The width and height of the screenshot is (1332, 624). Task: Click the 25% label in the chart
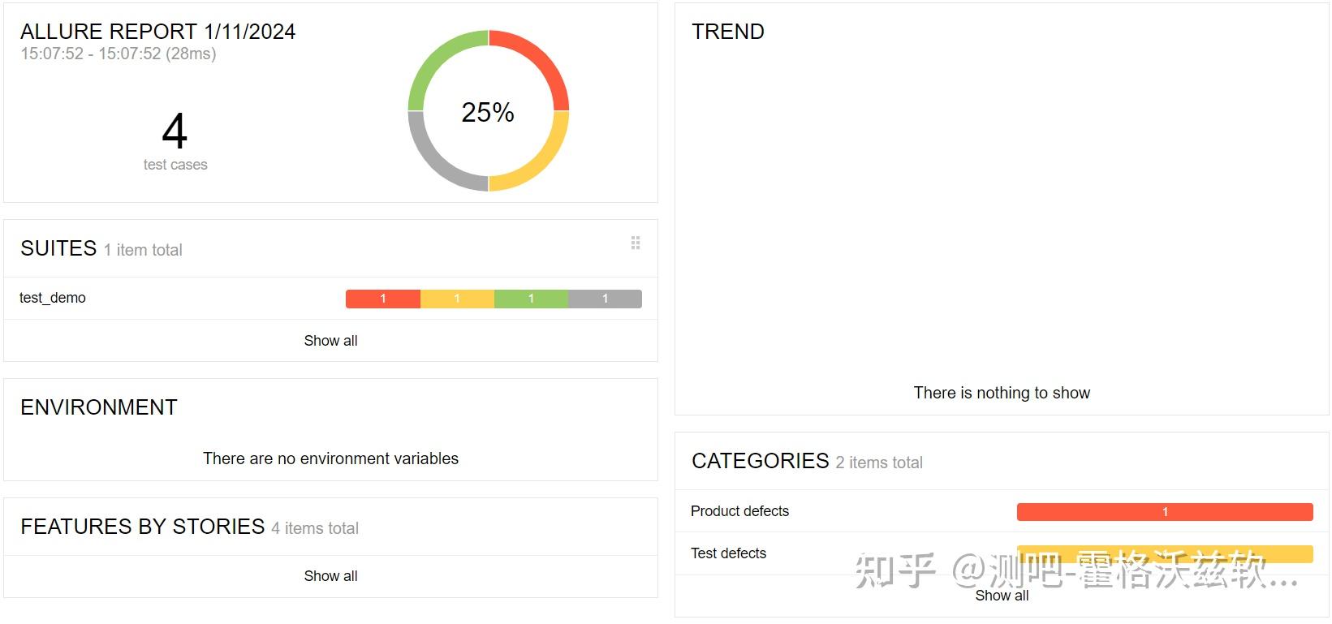(x=488, y=112)
